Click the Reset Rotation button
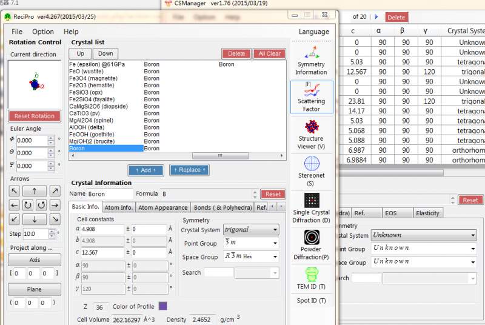Screen dimensions: 485x325 35,116
